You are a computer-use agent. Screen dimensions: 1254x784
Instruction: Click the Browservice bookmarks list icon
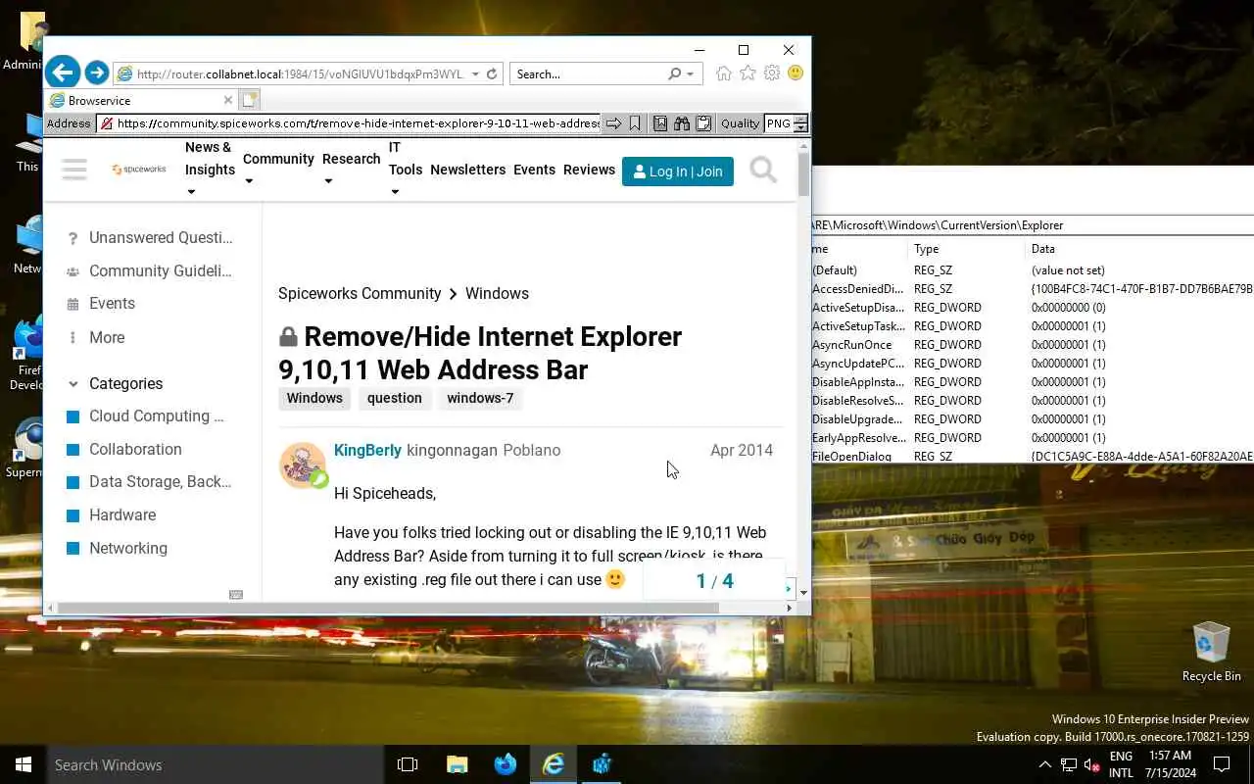[660, 123]
